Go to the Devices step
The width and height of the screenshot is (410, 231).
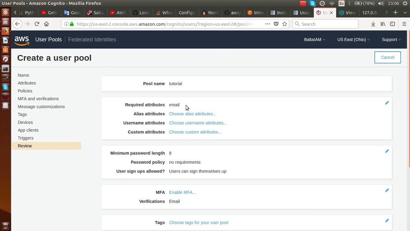(x=25, y=122)
